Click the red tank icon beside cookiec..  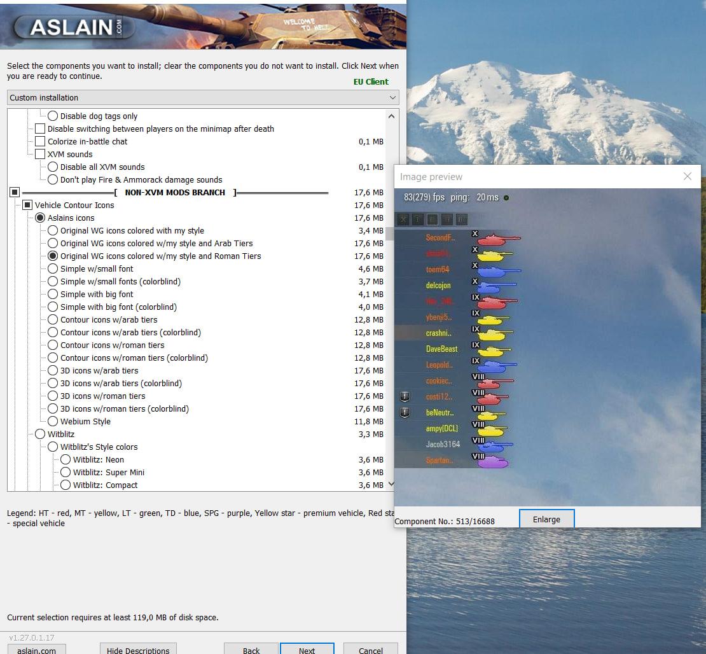[495, 382]
